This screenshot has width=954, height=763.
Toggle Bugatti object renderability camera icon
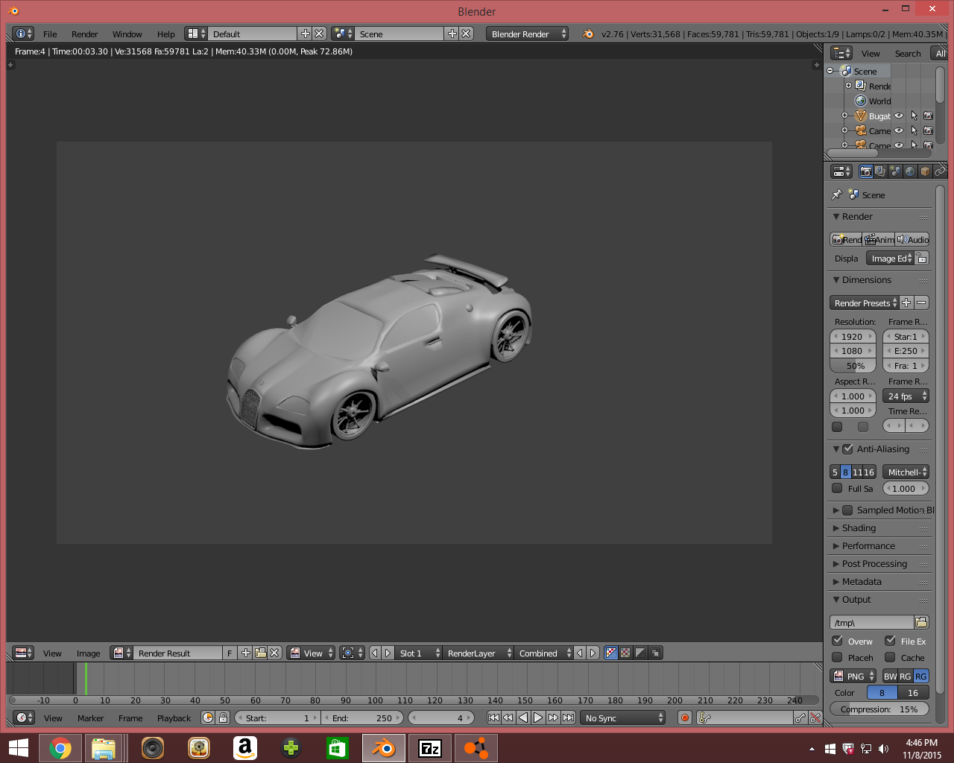928,115
